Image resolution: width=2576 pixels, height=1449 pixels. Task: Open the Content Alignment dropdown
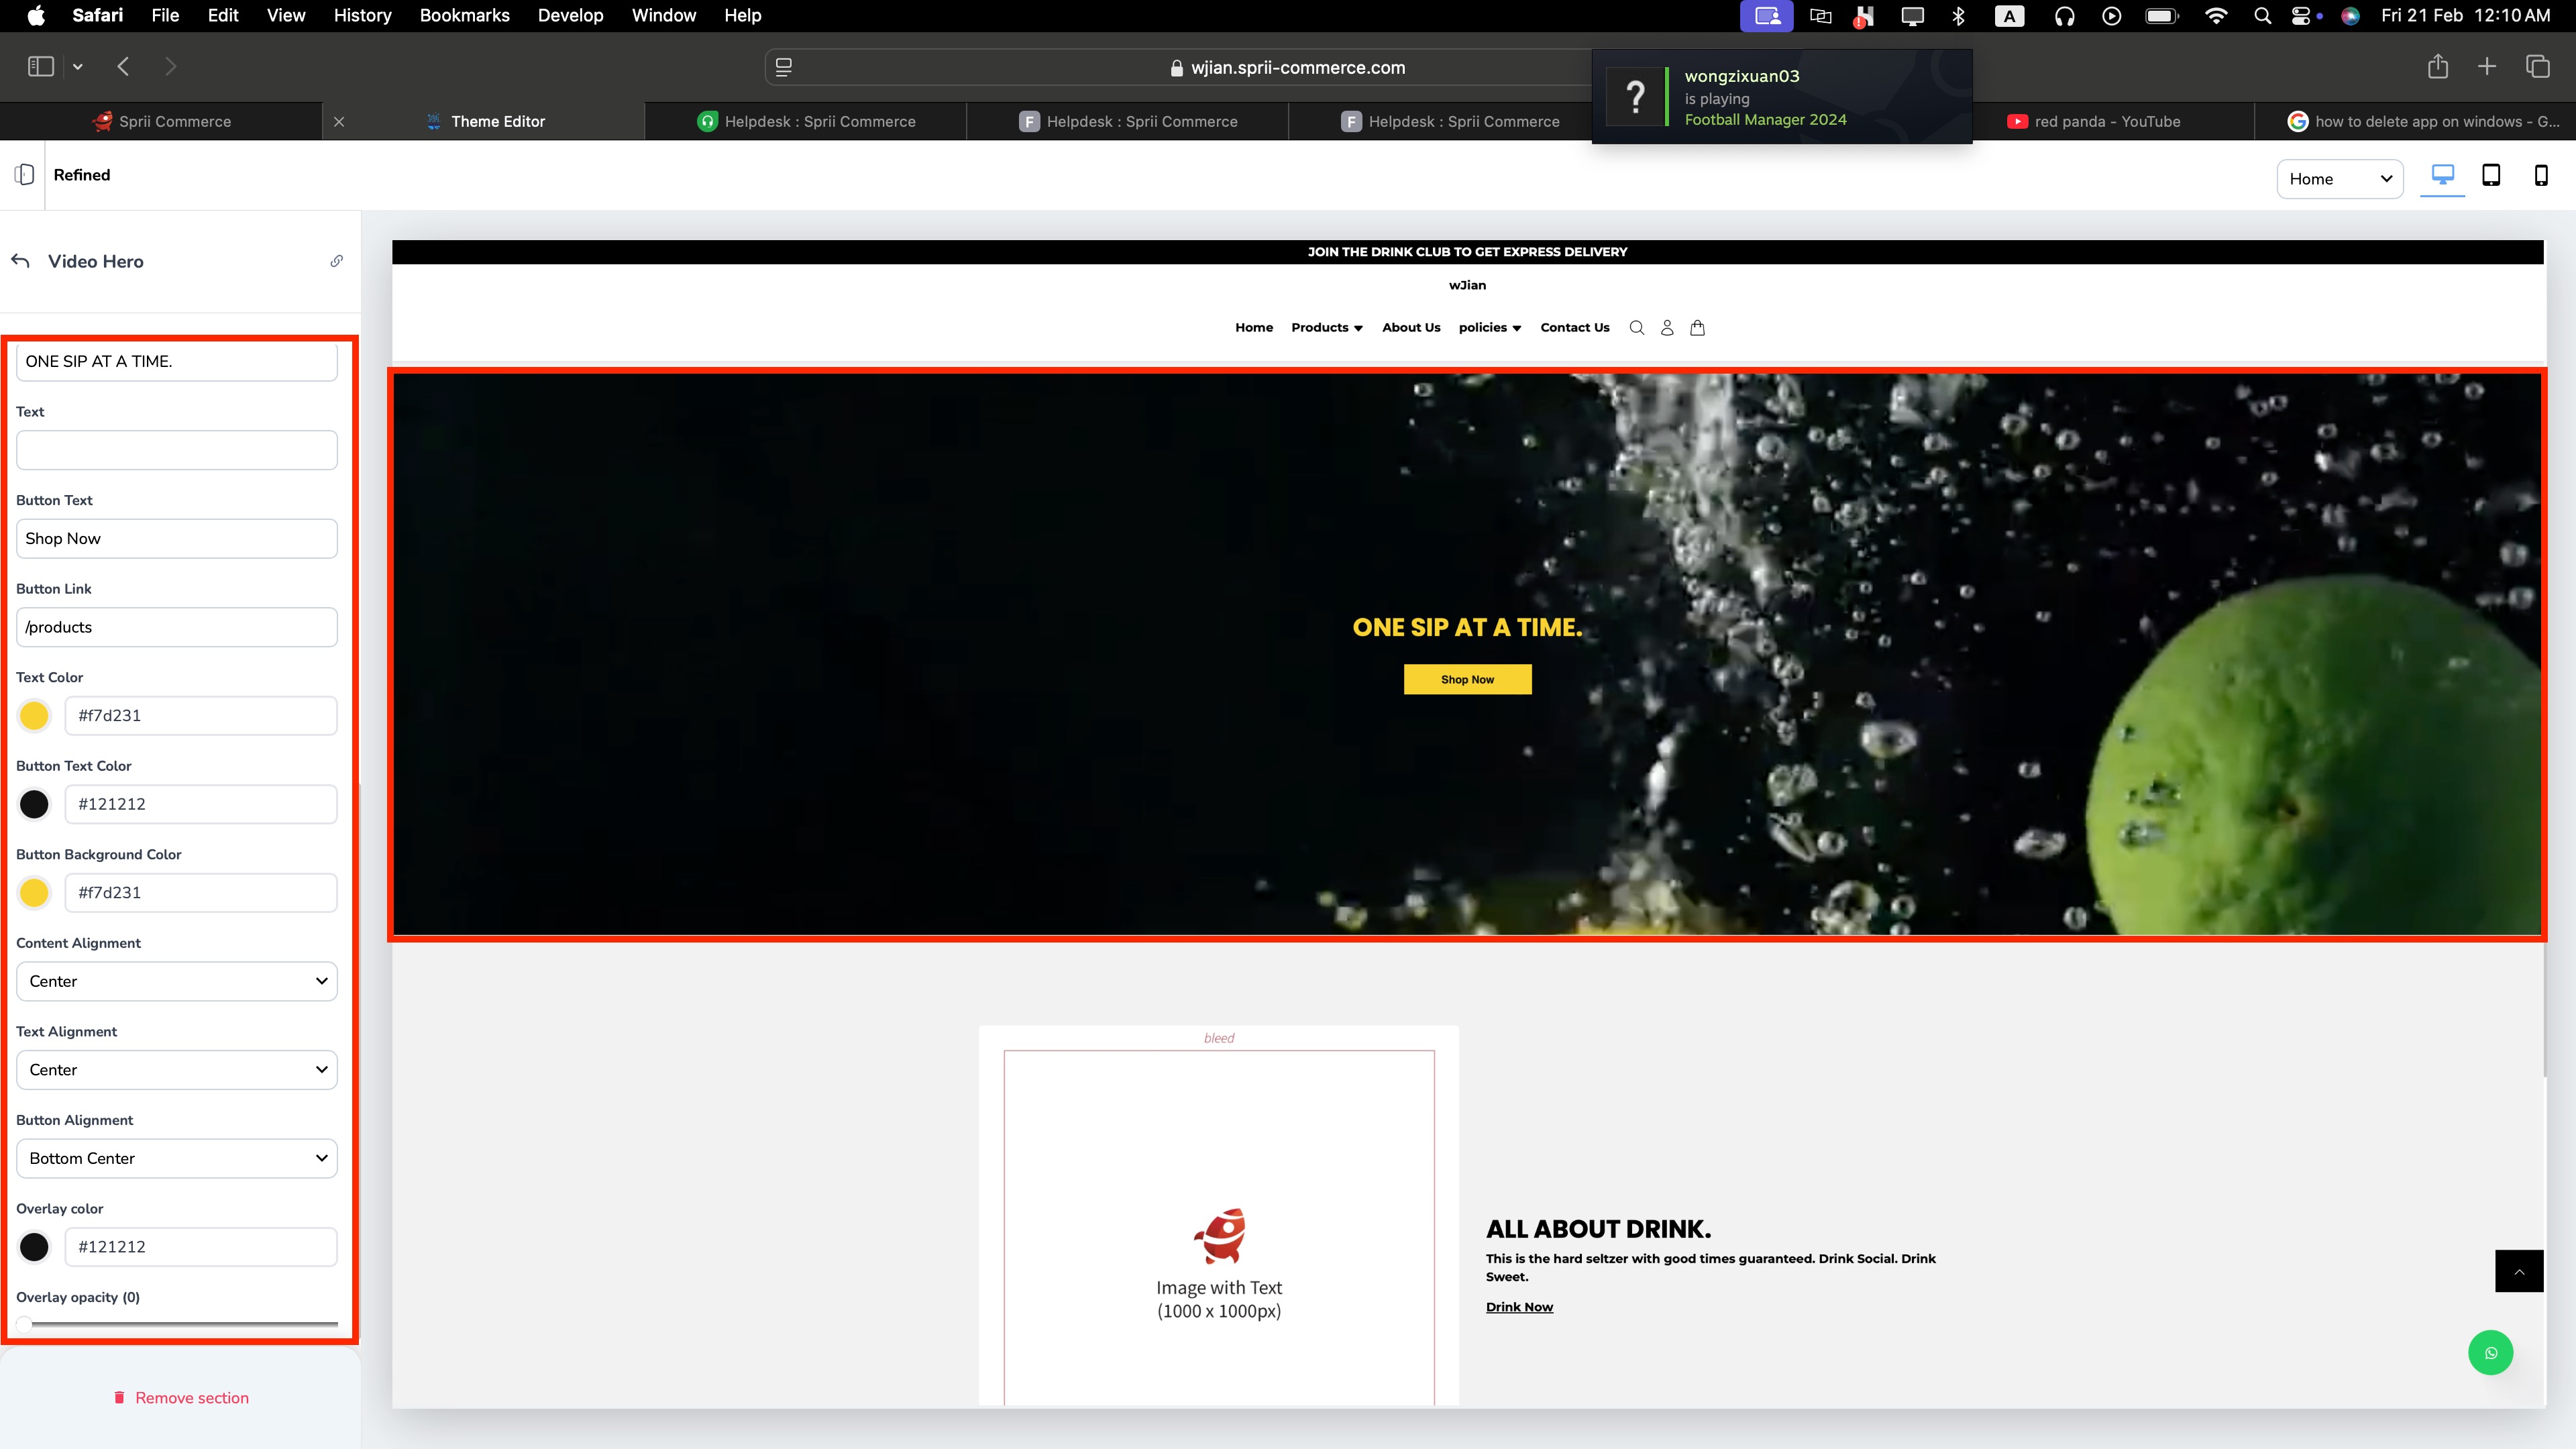[177, 981]
